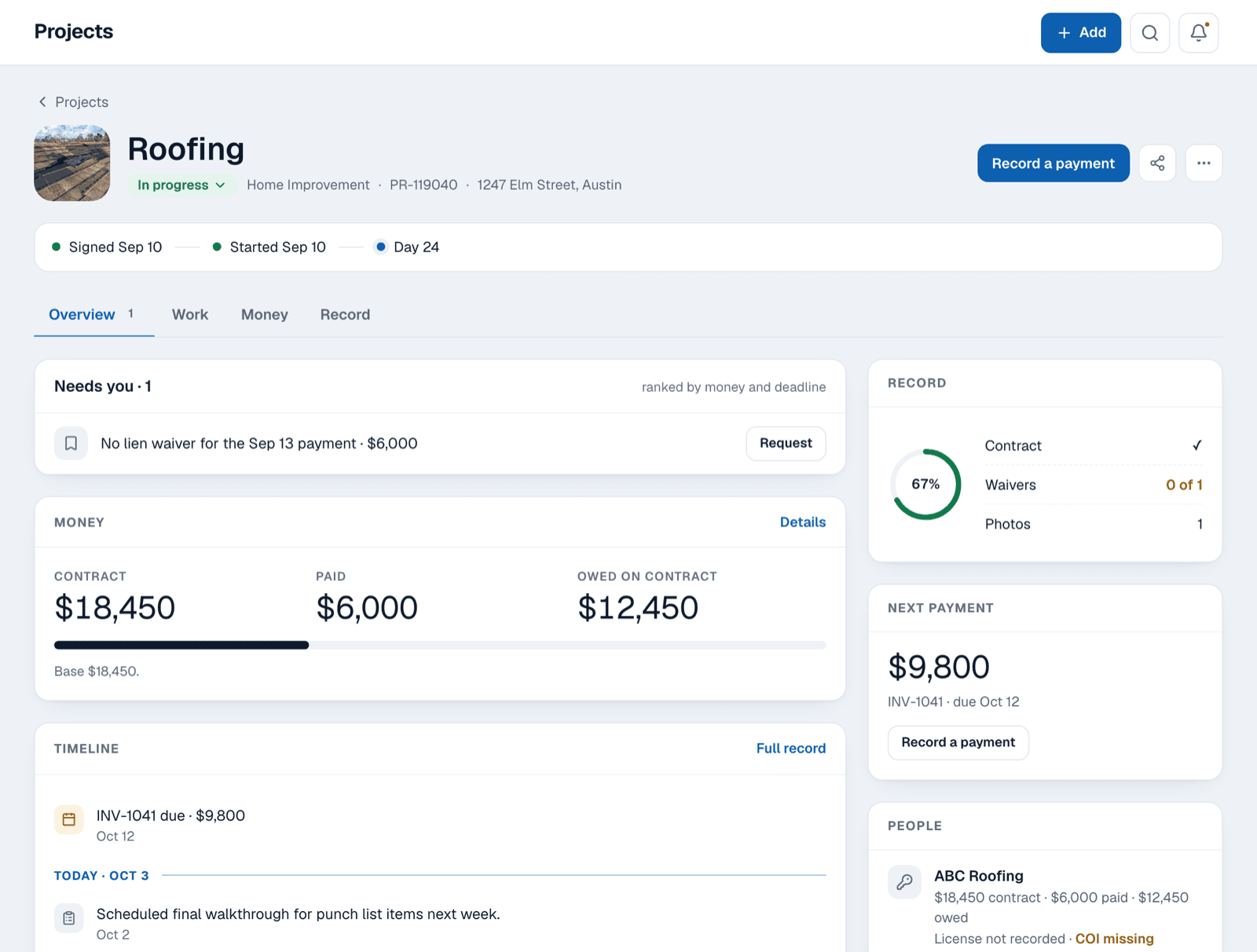Click the share icon button
This screenshot has height=952, width=1257.
pyautogui.click(x=1157, y=163)
